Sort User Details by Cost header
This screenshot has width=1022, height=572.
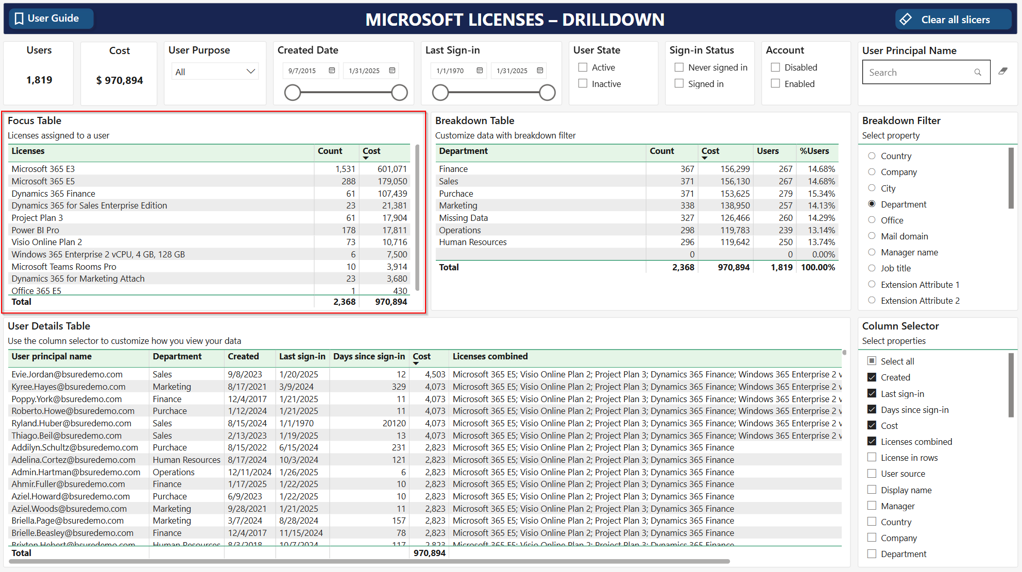click(x=421, y=356)
